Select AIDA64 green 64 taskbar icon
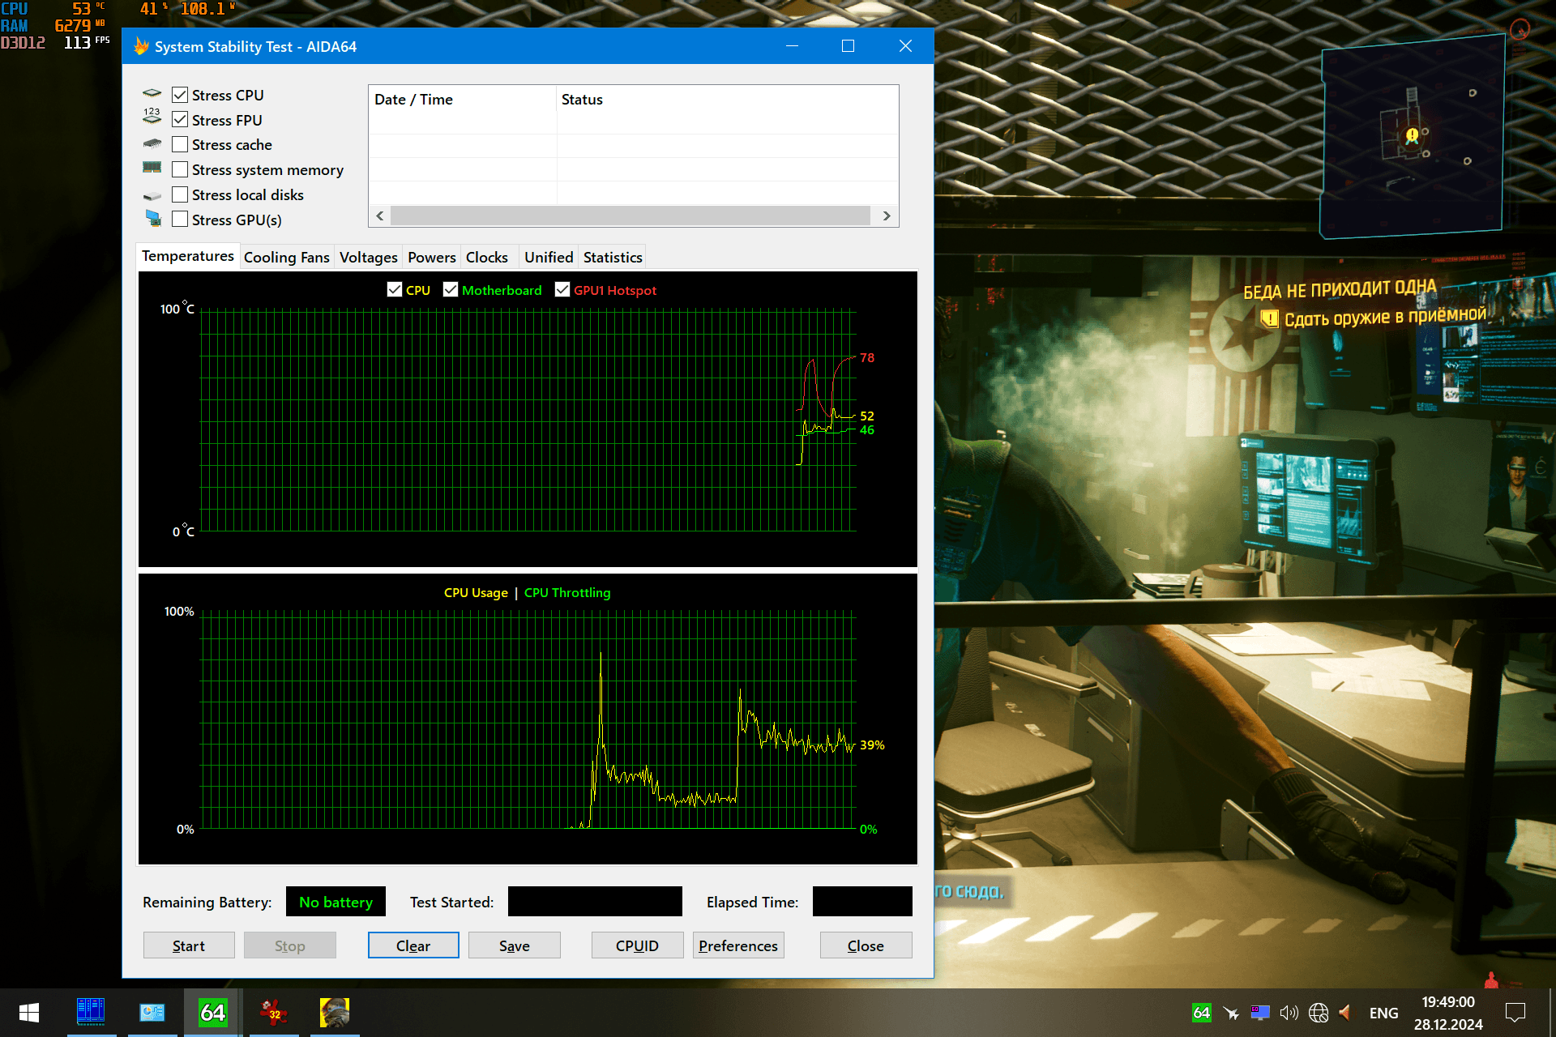This screenshot has width=1556, height=1037. 212,1013
